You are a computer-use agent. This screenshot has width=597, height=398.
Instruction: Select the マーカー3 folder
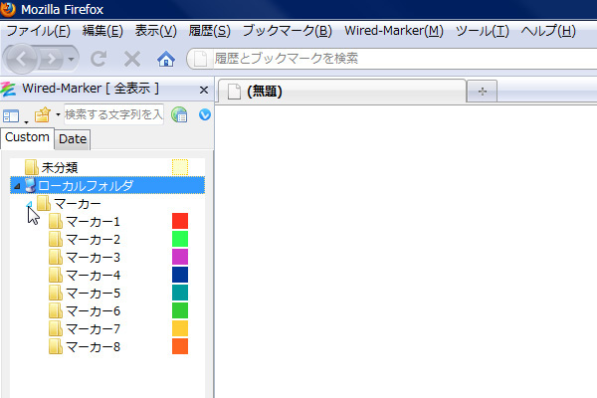85,257
